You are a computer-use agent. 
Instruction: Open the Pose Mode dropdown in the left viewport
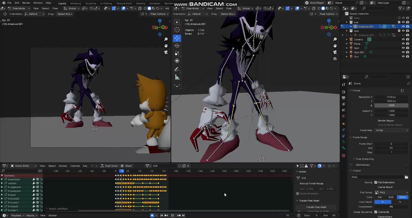[x=19, y=8]
